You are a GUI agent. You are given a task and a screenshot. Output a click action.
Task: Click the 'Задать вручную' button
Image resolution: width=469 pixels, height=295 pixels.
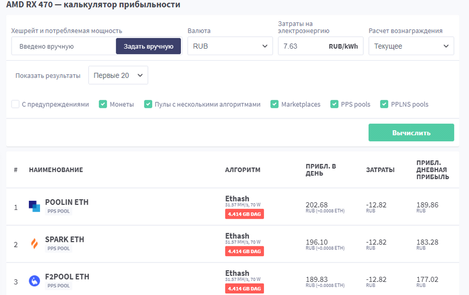149,46
